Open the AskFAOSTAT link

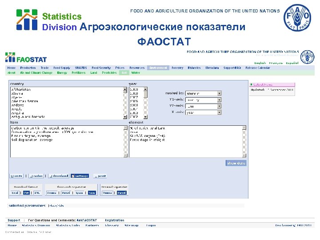tap(87, 220)
